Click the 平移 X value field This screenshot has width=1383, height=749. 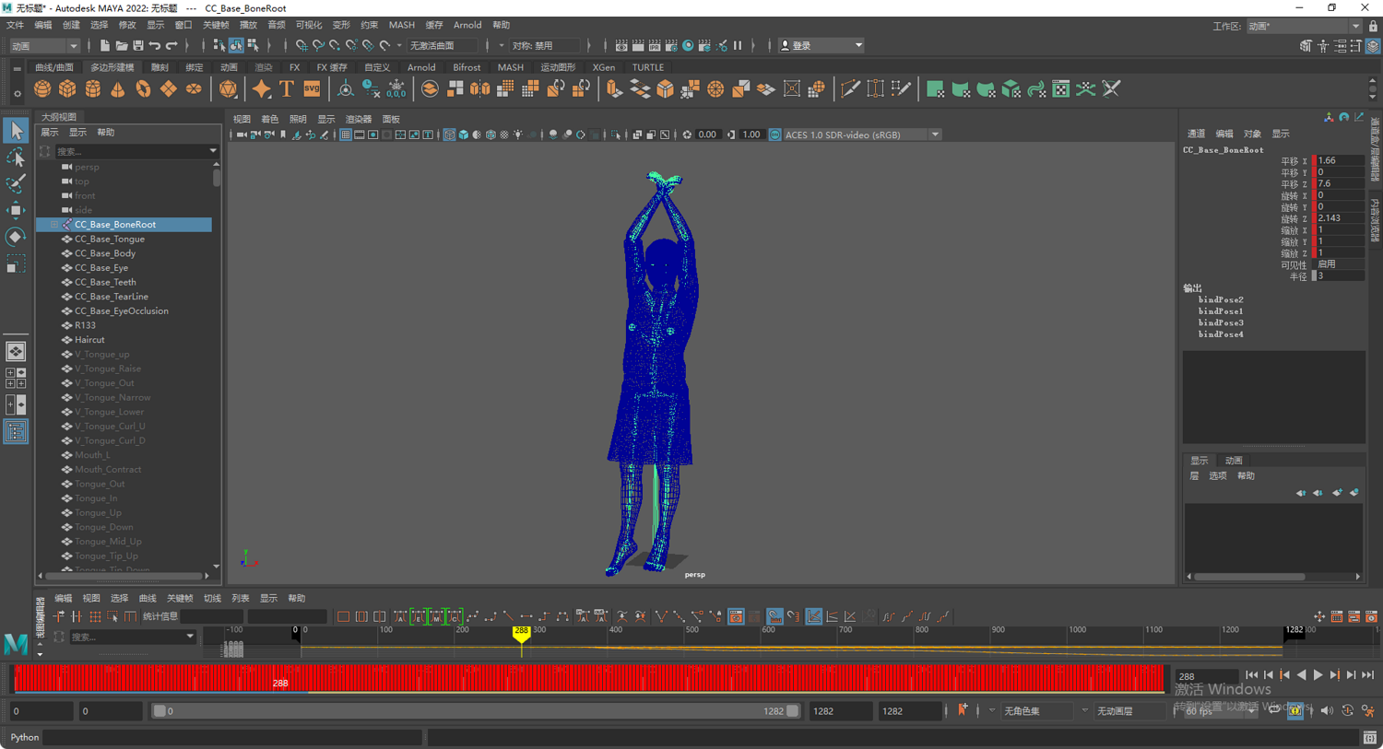1339,160
